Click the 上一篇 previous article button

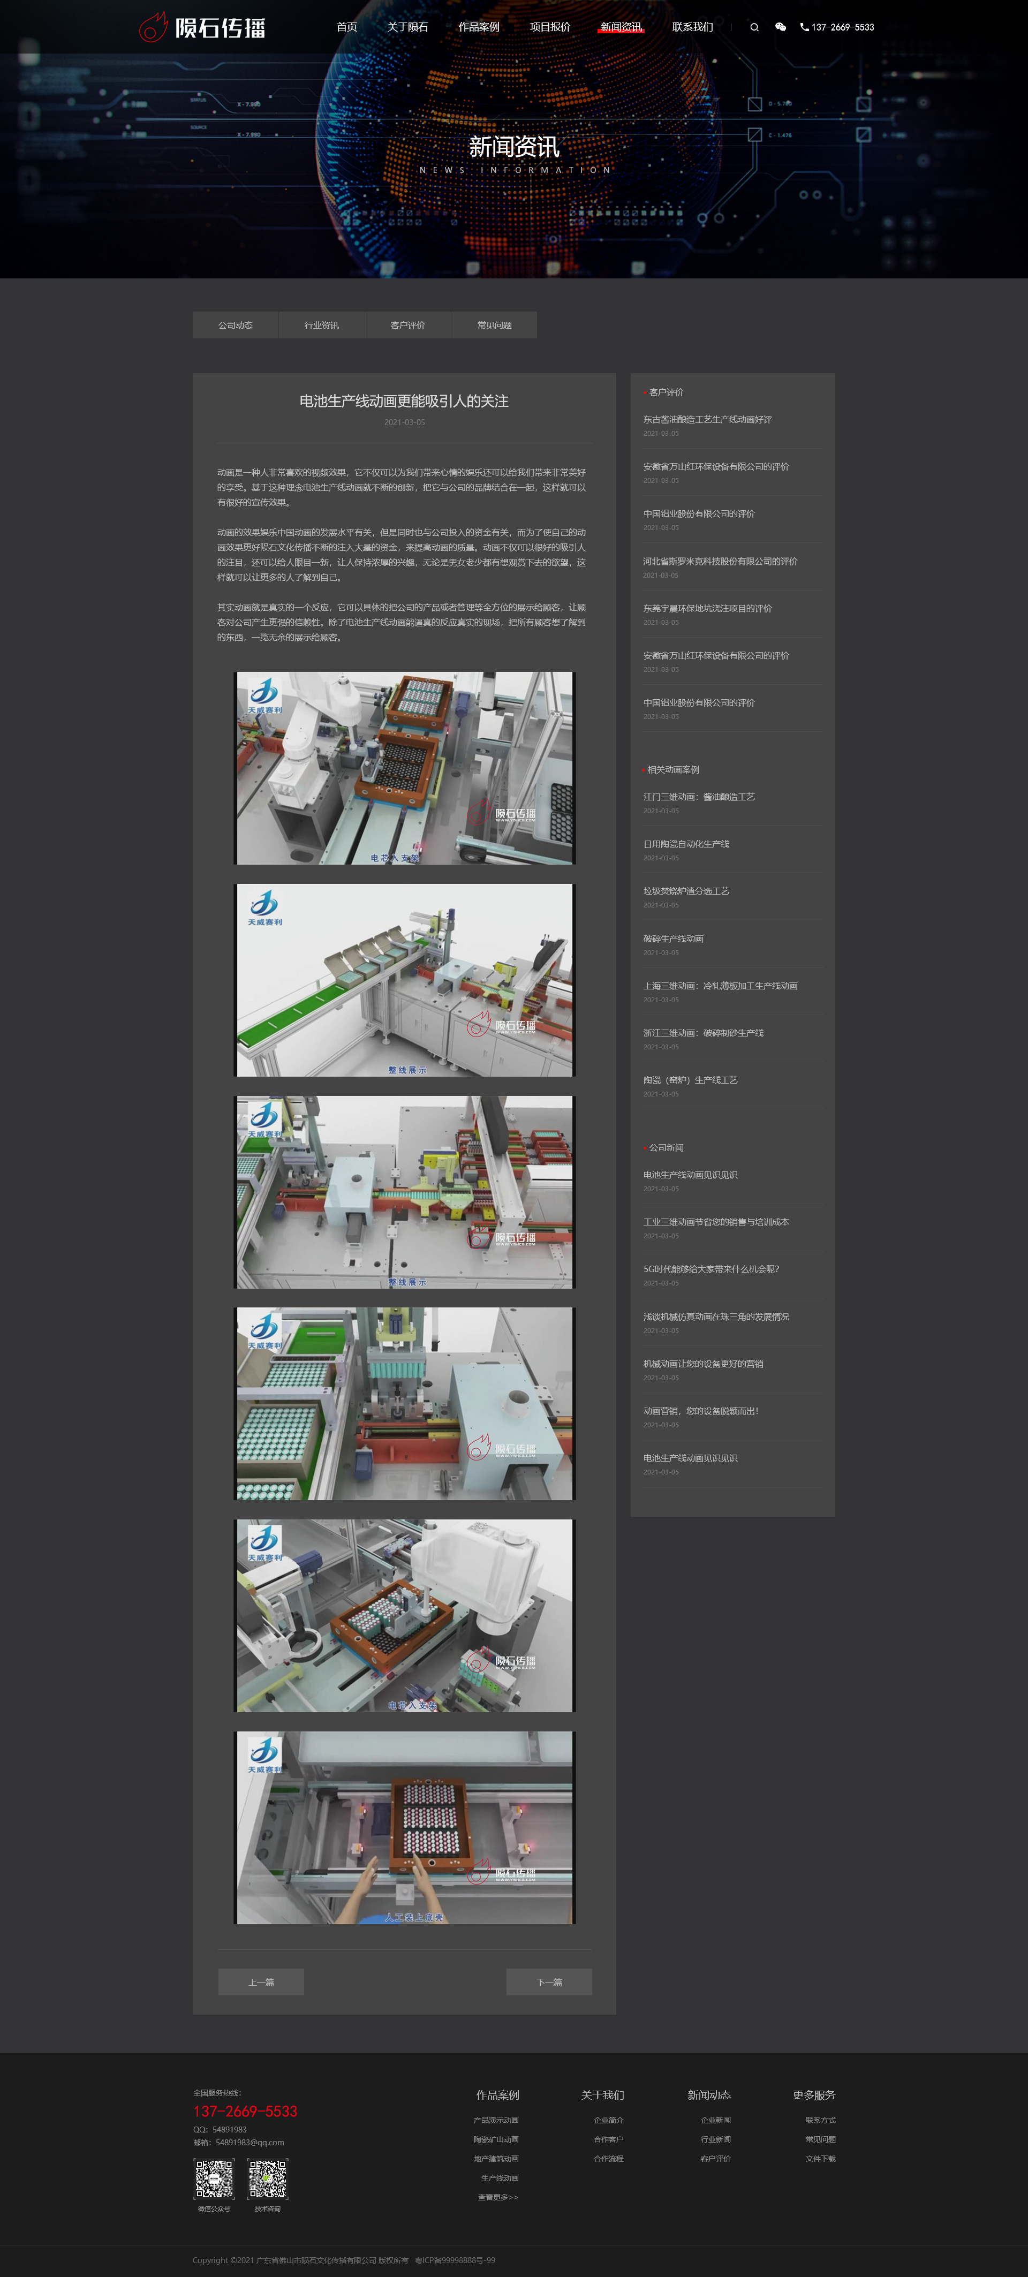pyautogui.click(x=261, y=1982)
